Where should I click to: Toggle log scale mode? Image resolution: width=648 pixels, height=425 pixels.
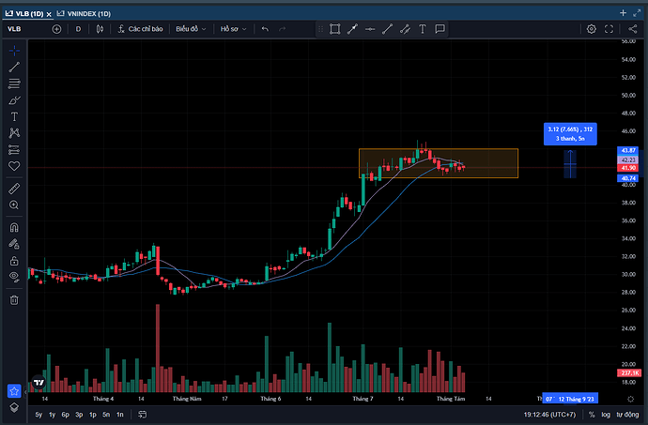[x=606, y=415]
